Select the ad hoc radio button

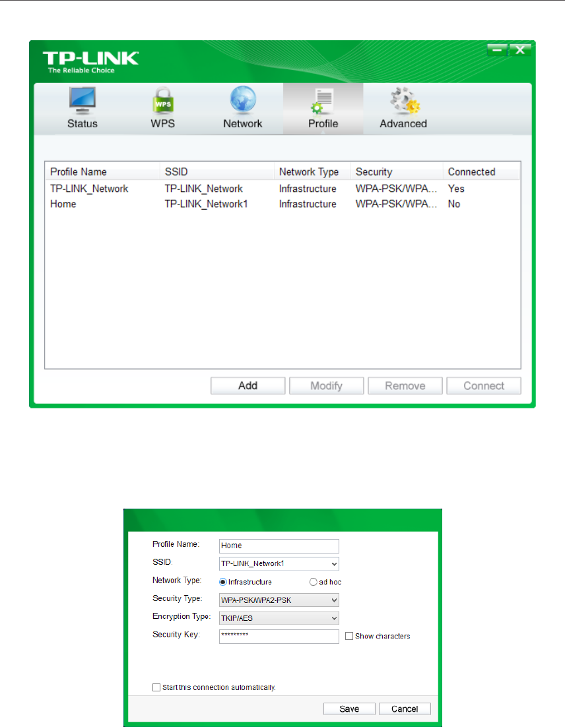click(314, 582)
